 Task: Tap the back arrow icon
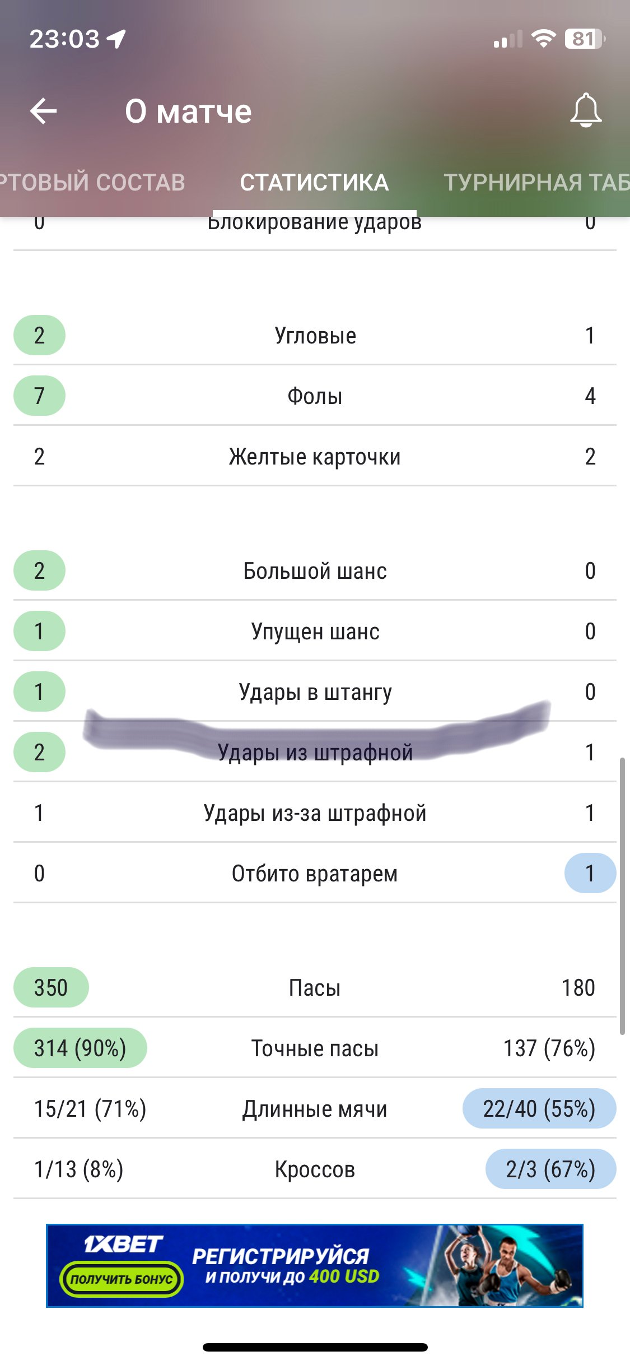tap(44, 111)
